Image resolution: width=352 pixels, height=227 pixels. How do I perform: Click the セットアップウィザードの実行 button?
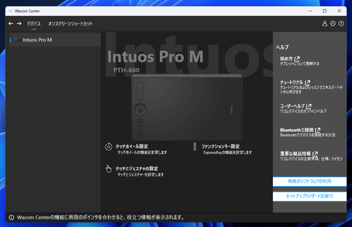coord(310,196)
